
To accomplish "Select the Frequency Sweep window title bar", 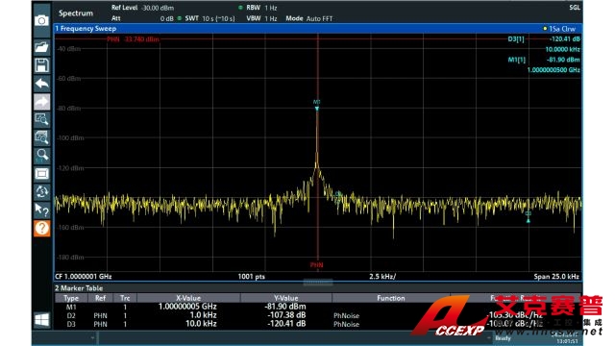I will pos(318,29).
